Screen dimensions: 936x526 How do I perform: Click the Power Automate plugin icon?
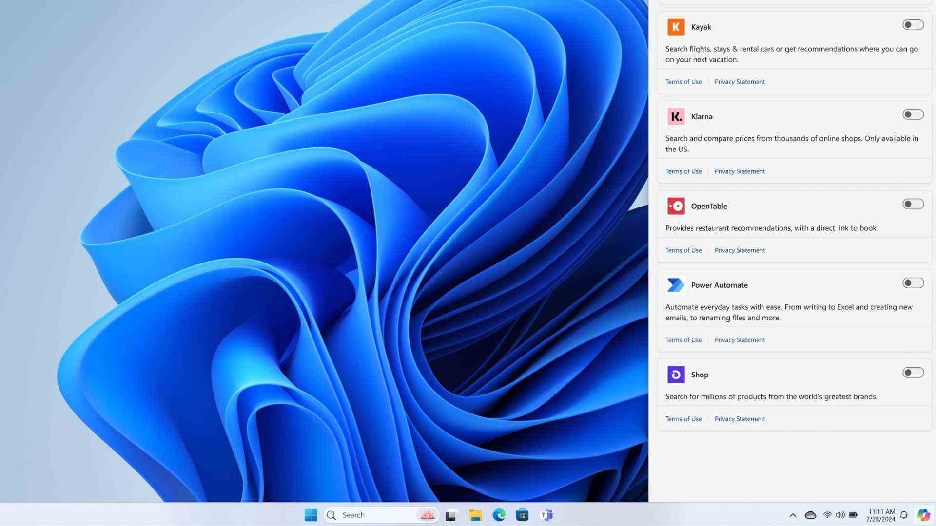pyautogui.click(x=676, y=284)
